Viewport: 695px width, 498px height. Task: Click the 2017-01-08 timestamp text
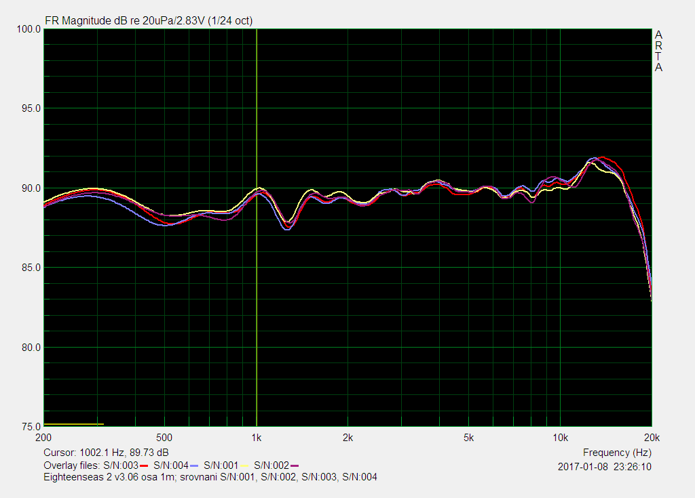pyautogui.click(x=605, y=467)
